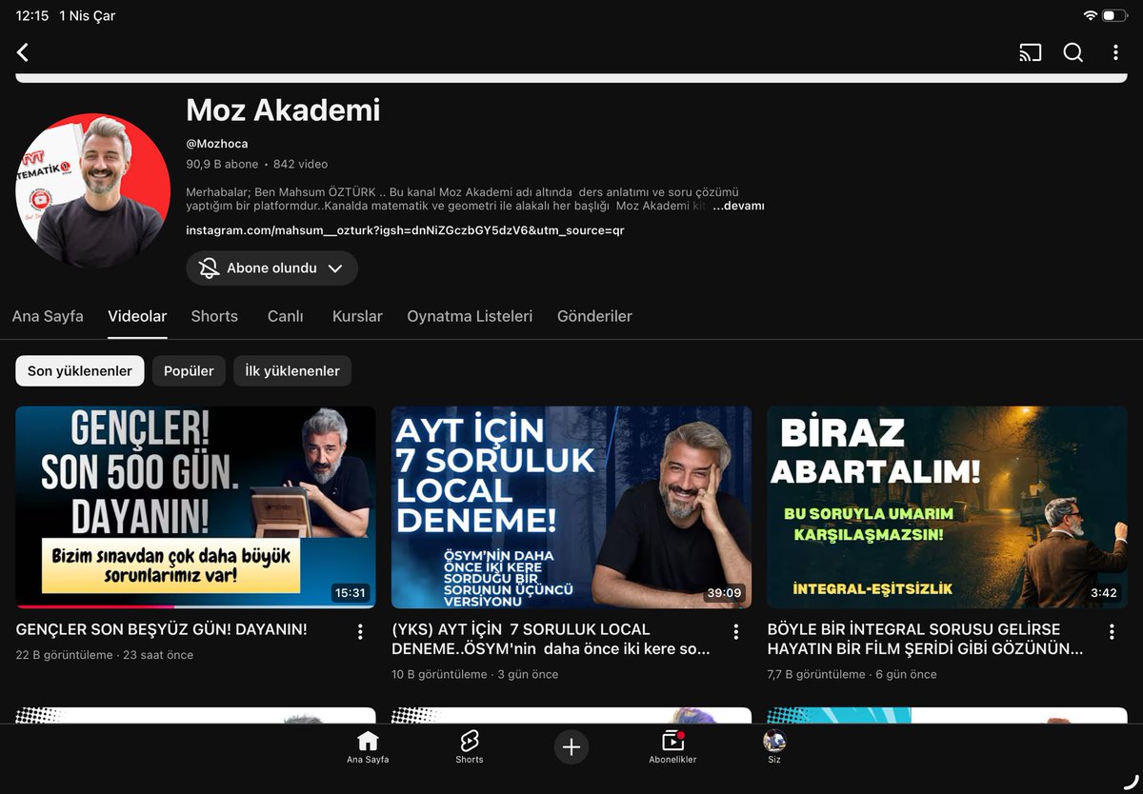Viewport: 1143px width, 794px height.
Task: Switch to the Shorts channel tab
Action: pyautogui.click(x=214, y=316)
